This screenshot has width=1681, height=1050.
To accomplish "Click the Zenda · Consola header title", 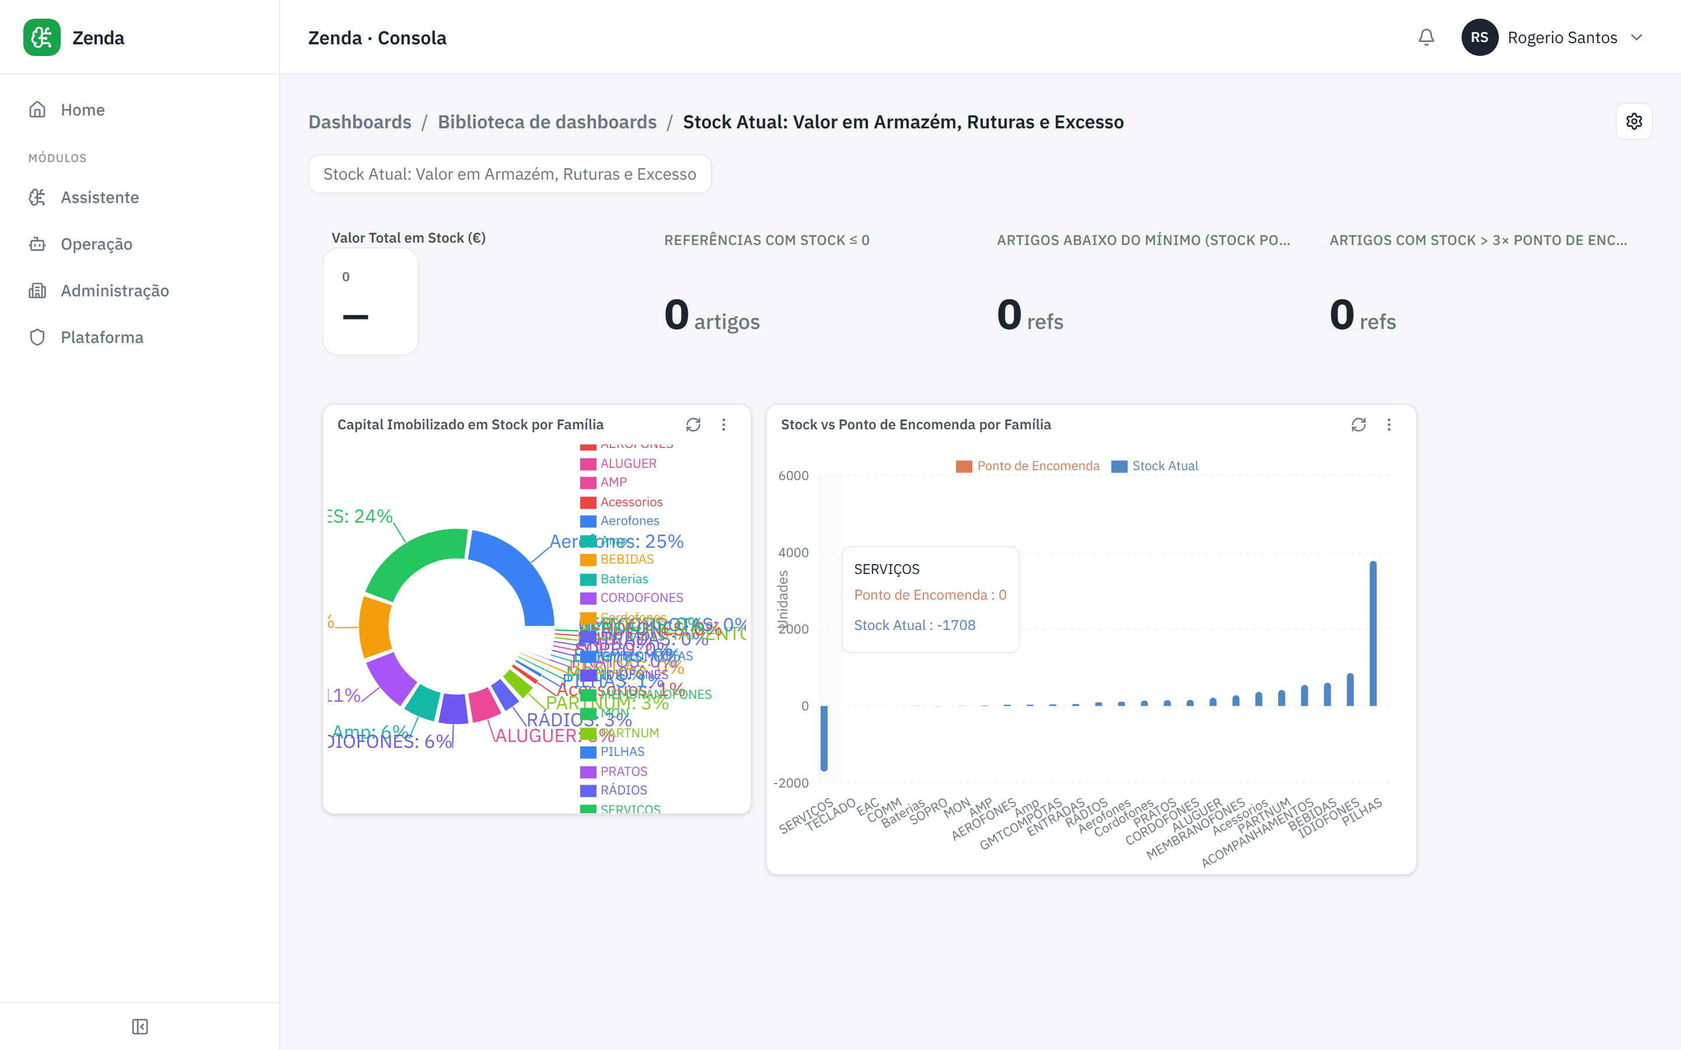I will 377,37.
